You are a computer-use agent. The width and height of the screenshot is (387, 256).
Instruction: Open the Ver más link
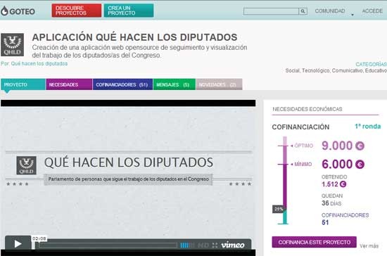point(369,246)
